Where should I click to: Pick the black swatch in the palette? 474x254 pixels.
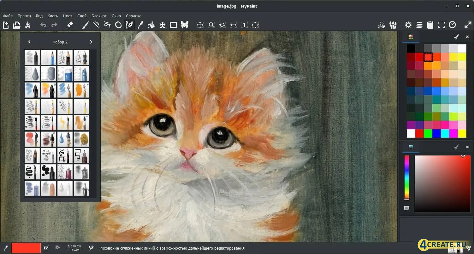tap(411, 48)
